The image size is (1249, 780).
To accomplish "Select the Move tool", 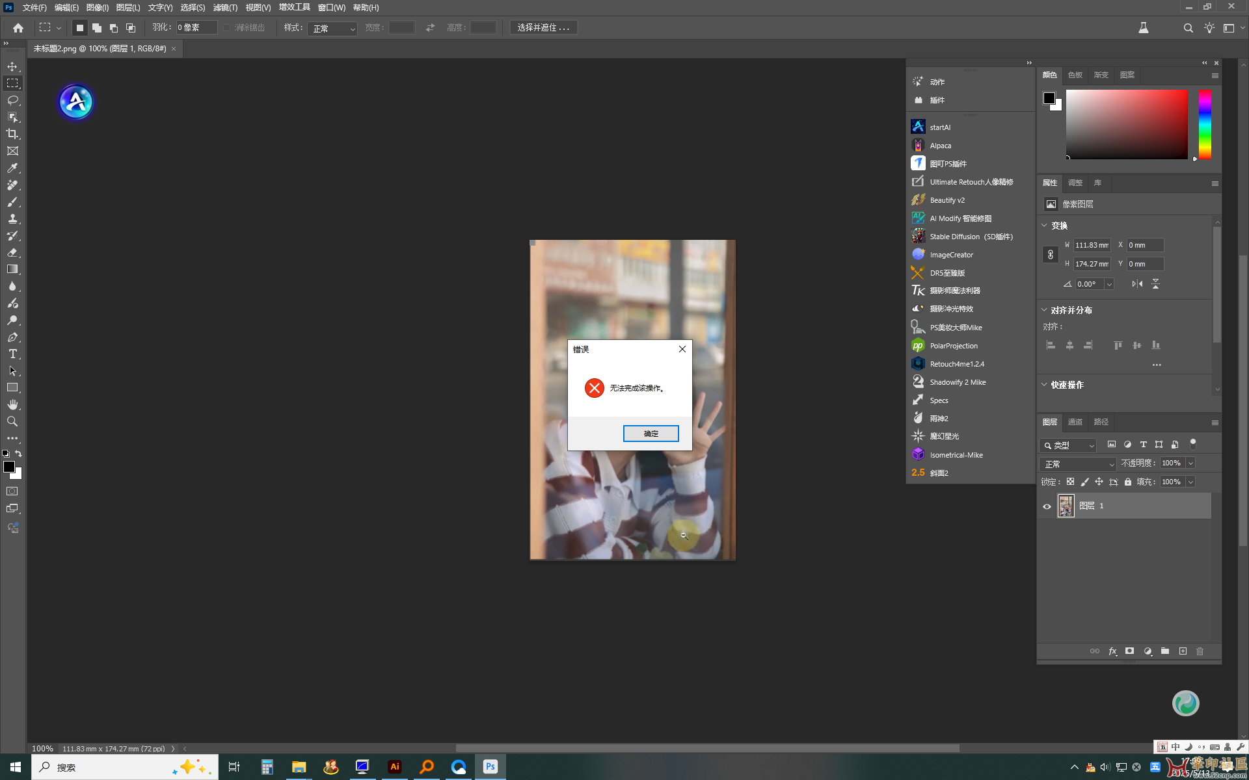I will point(12,66).
